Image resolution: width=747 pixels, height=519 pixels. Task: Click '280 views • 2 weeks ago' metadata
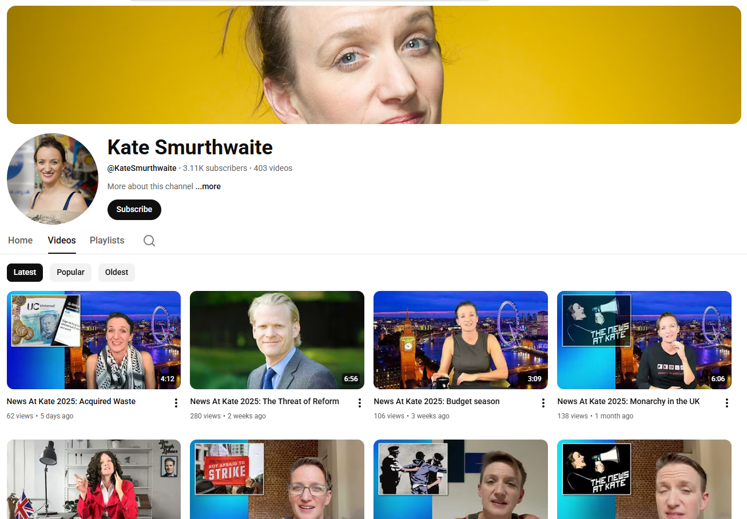[x=228, y=416]
